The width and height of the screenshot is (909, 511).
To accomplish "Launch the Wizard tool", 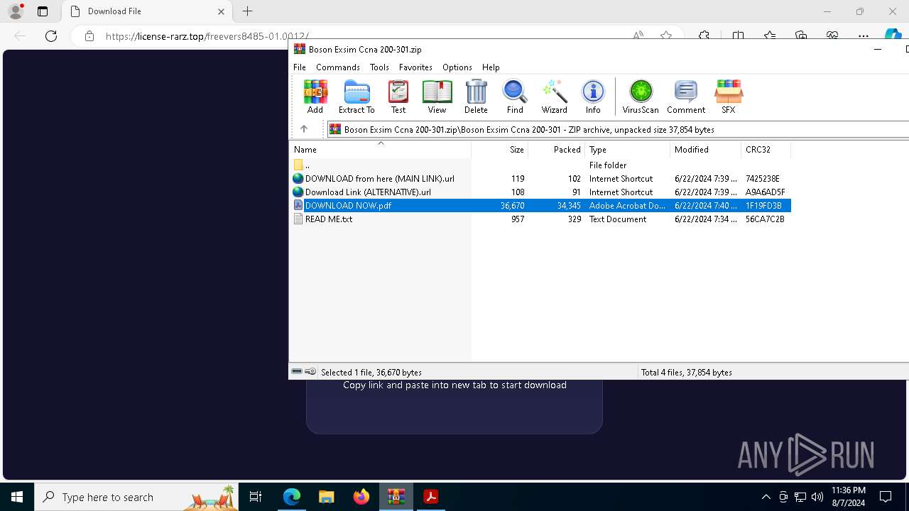I will [554, 97].
